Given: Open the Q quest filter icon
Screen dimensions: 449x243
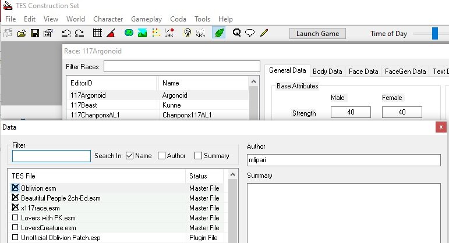Looking at the screenshot, I should click(x=237, y=33).
